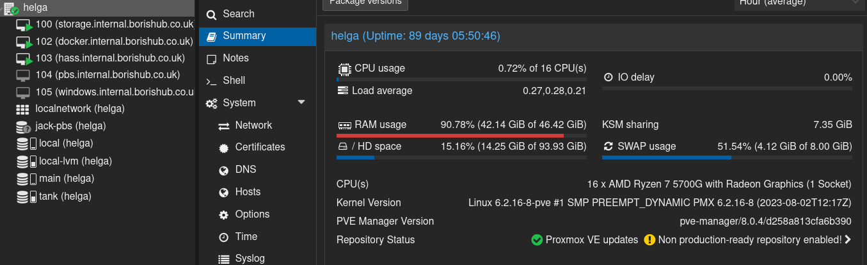Click the Shell terminal prompt icon
867x265 pixels.
coord(211,81)
